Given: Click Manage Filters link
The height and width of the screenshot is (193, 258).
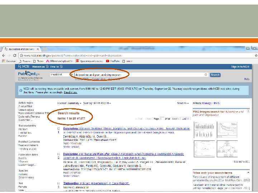Looking at the screenshot, I should tap(211, 103).
